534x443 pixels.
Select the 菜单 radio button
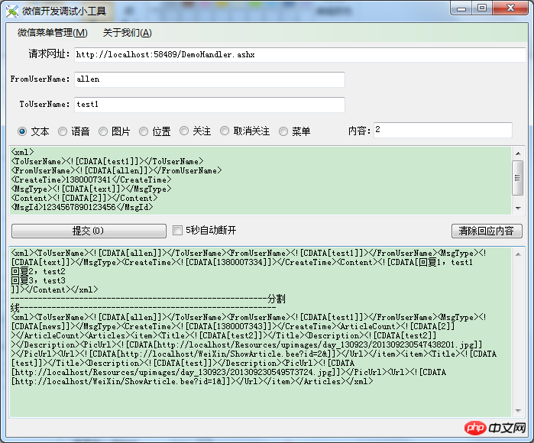coord(283,131)
